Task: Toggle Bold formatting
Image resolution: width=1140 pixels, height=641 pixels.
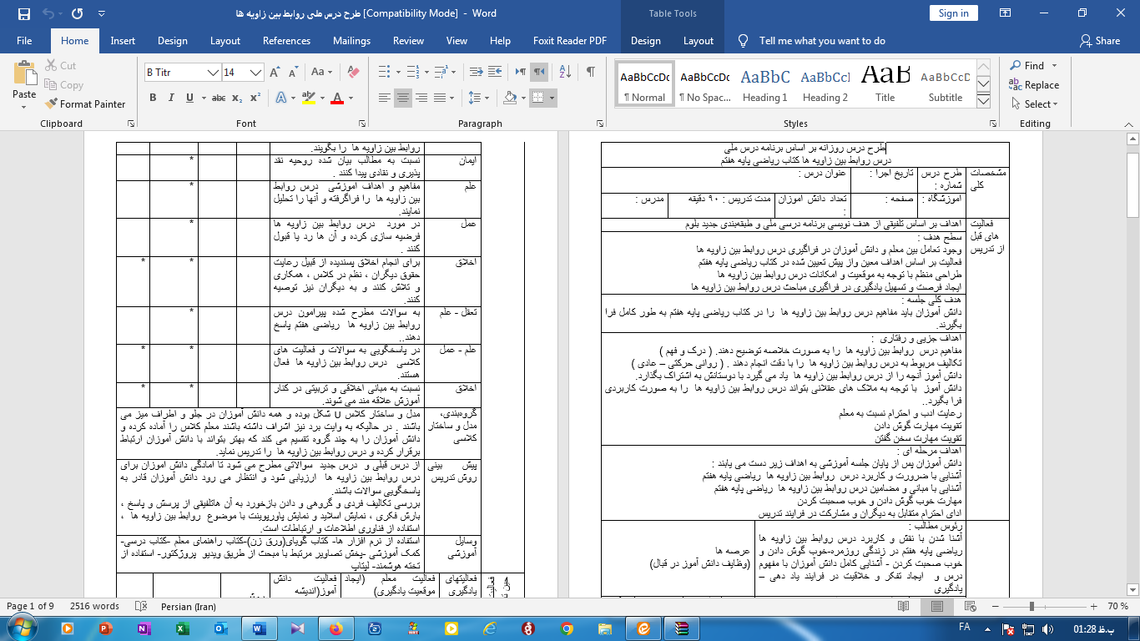Action: click(153, 98)
